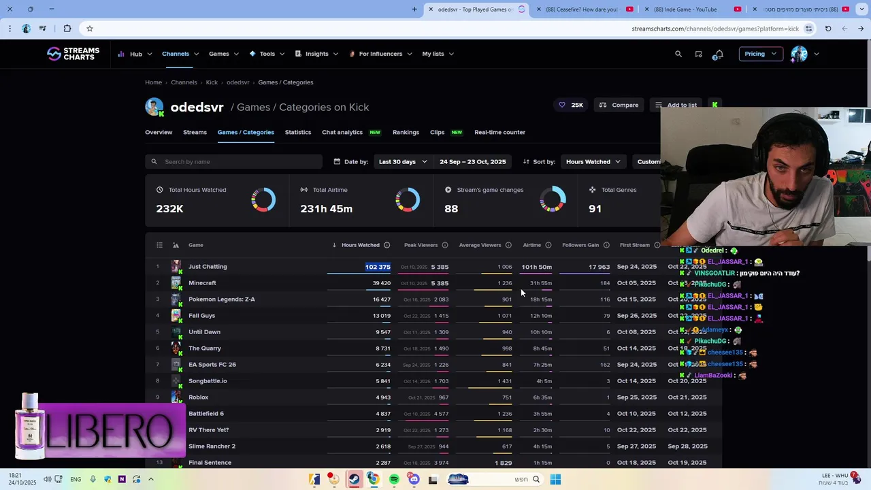Open the Pricing dropdown button
871x490 pixels.
[760, 54]
